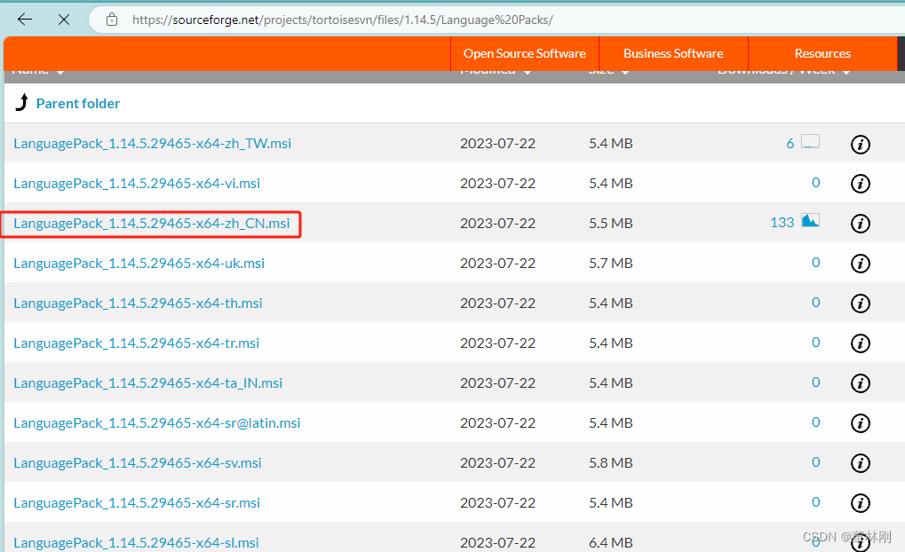
Task: Download the x64-sl.msi language pack
Action: click(x=136, y=543)
